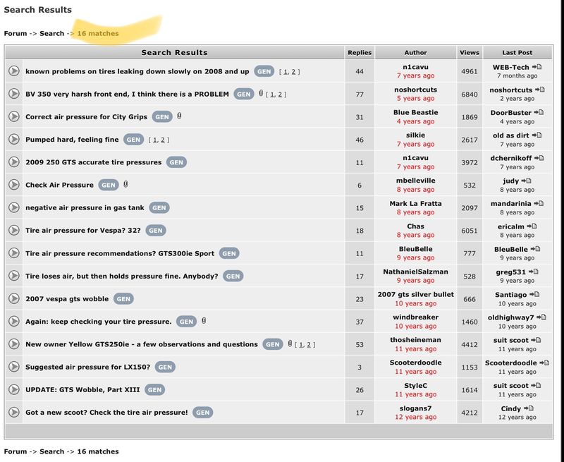This screenshot has width=564, height=462.
Task: Click the topic icon next to 'Got a new scoot?'
Action: click(14, 412)
